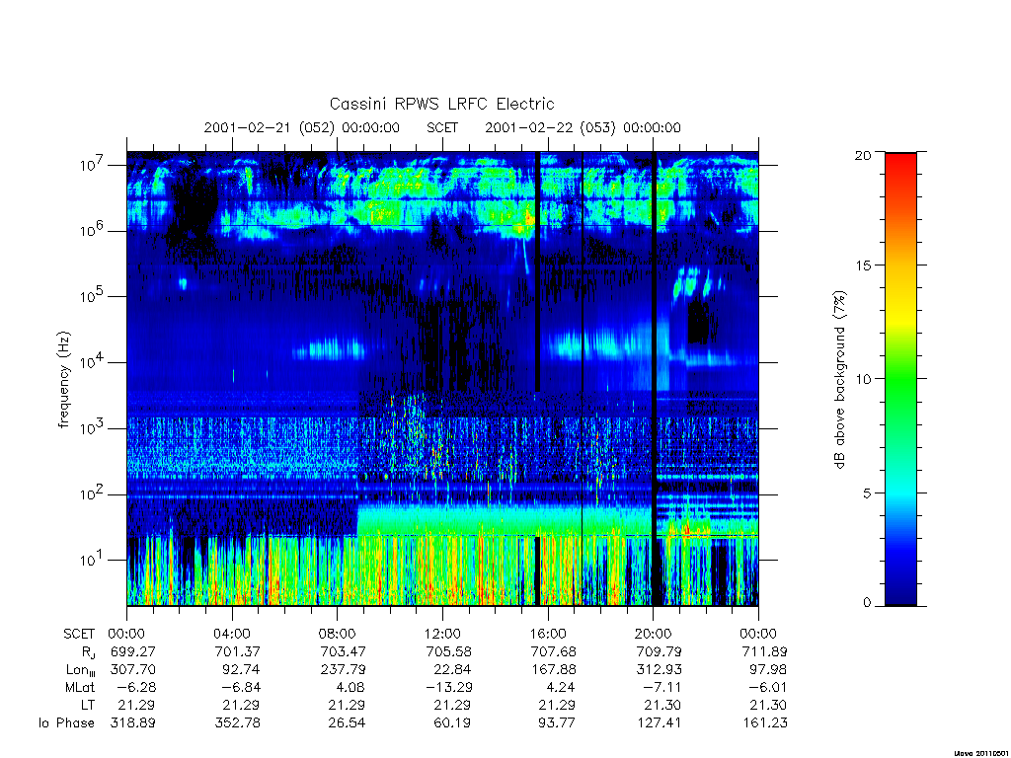
Task: Click the R_J value '711.89'
Action: click(765, 652)
